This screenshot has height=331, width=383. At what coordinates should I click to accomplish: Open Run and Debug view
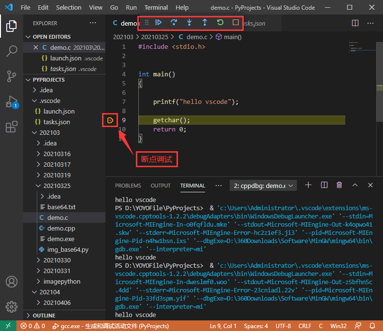pos(12,102)
